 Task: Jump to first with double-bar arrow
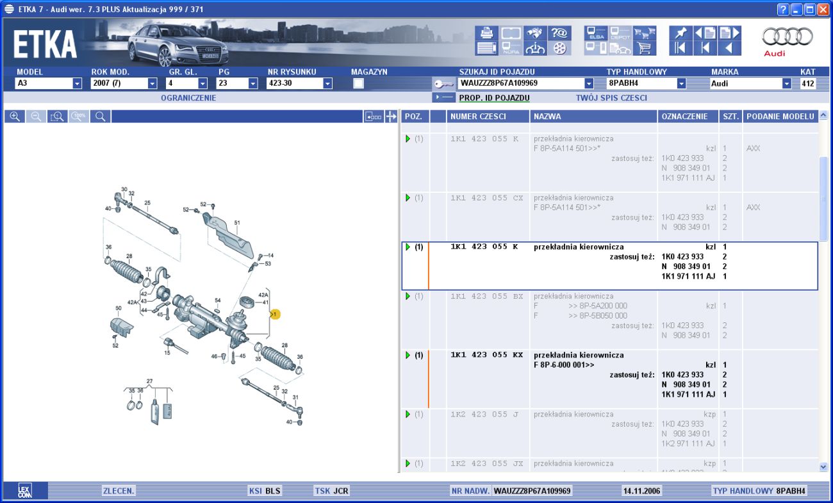click(x=680, y=48)
